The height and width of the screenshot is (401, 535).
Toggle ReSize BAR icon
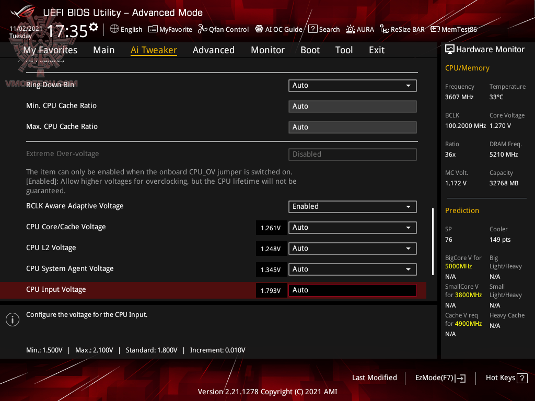(x=385, y=29)
